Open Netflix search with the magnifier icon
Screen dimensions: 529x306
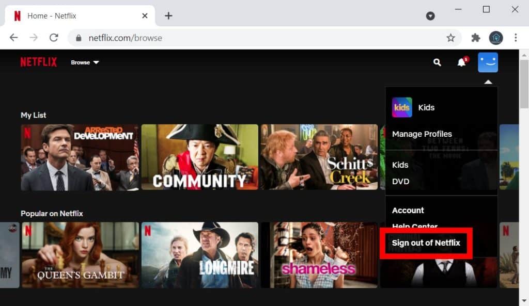(437, 62)
